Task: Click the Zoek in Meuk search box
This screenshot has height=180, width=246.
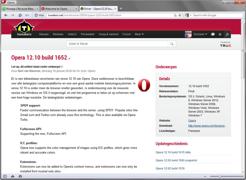Action: point(117,44)
